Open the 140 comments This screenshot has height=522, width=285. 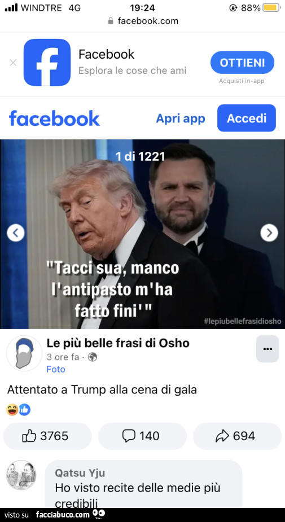coord(142,436)
